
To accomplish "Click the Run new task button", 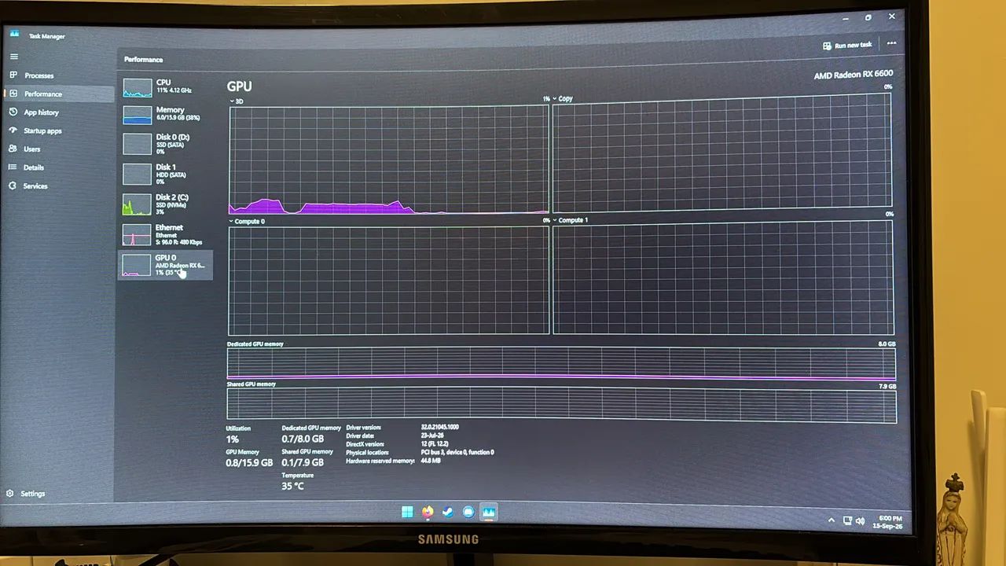I will [x=847, y=45].
